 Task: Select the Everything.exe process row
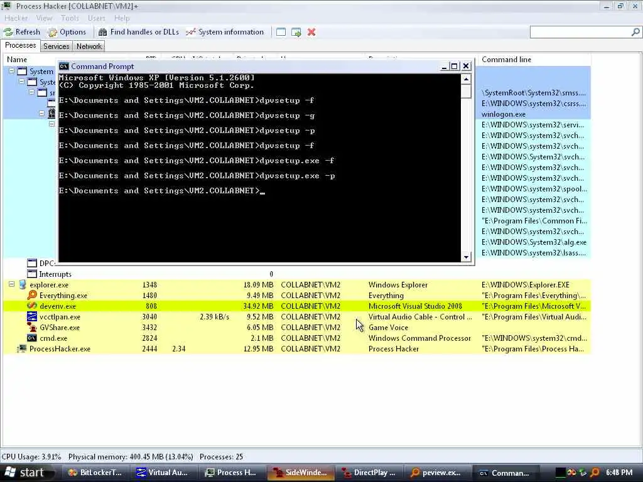click(297, 296)
